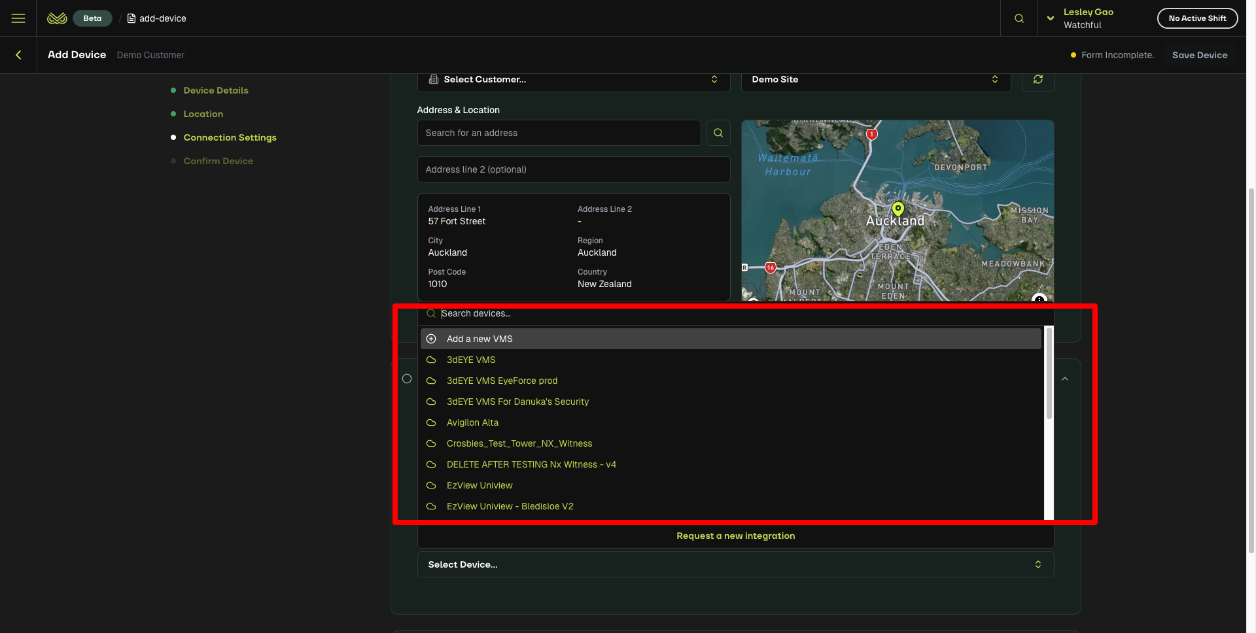Click Request a new integration link
The height and width of the screenshot is (633, 1256).
point(735,536)
